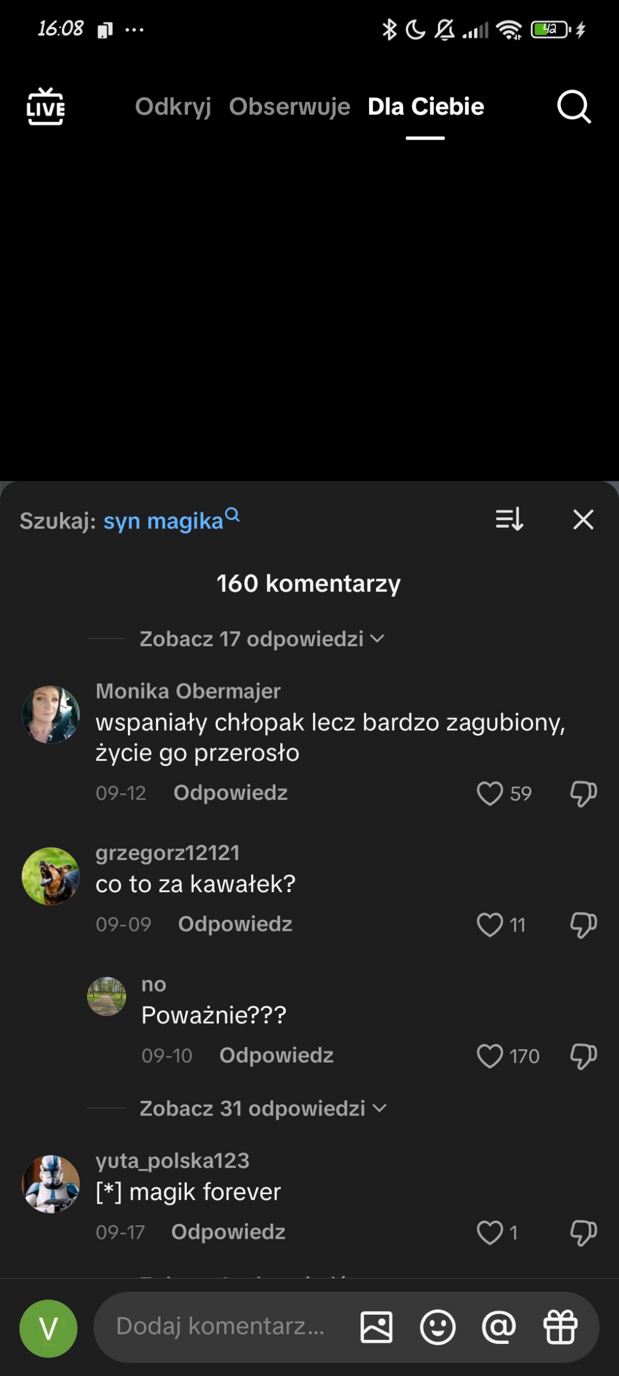Open the emoji picker
Viewport: 619px width, 1376px height.
[437, 1327]
